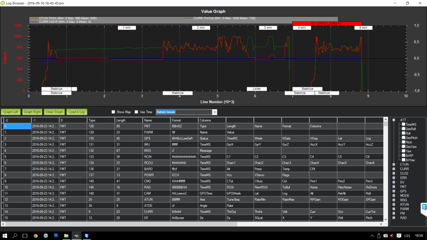
Task: Click the Graph Left button
Action: click(11, 112)
